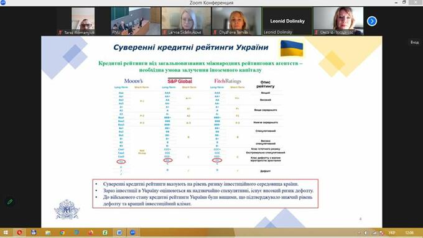Image resolution: width=423 pixels, height=238 pixels.
Task: Select the PNU classroom video thumbnail
Action: point(136,21)
